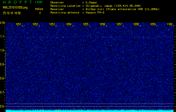176x112 pixels.
Task: Click the observer name K.Nagai
Action: tap(91, 2)
